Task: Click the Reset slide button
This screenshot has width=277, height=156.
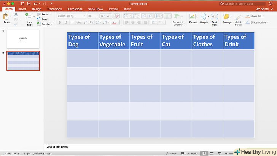Action: click(x=45, y=19)
